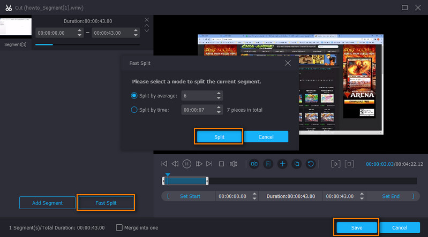
Task: Click the copy segment icon
Action: 296,164
